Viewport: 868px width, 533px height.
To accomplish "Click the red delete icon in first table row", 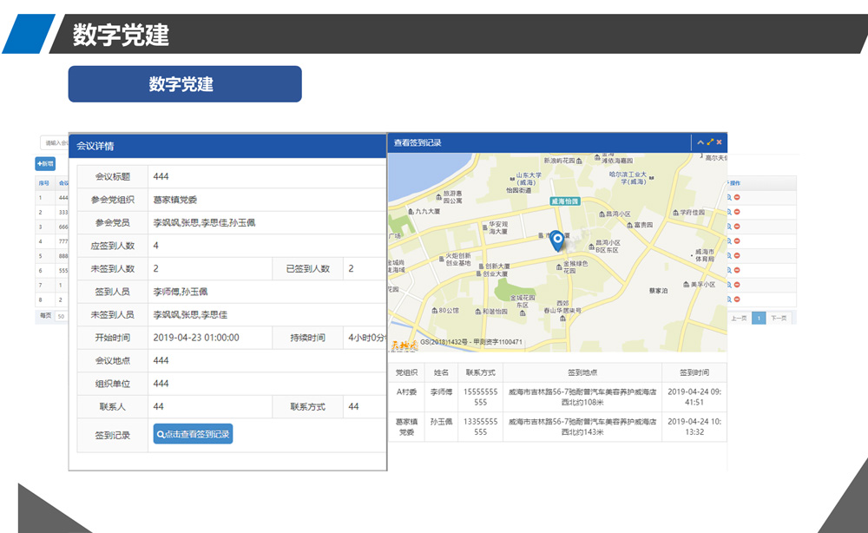I will tap(738, 198).
